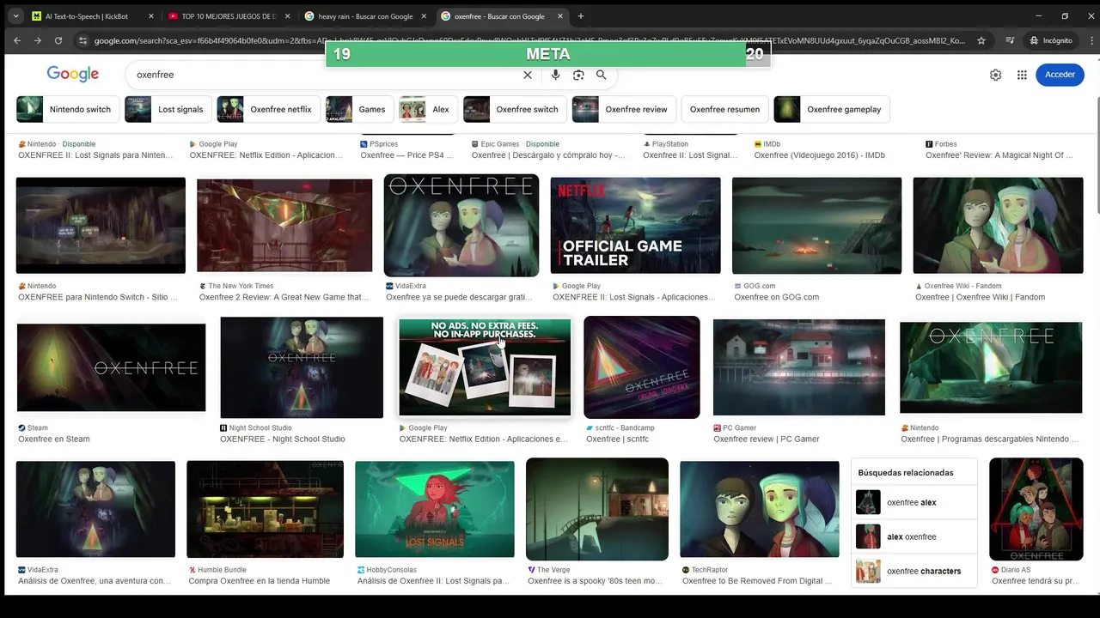1100x618 pixels.
Task: Open Oxenfree Wiki Fandom image
Action: click(x=998, y=226)
